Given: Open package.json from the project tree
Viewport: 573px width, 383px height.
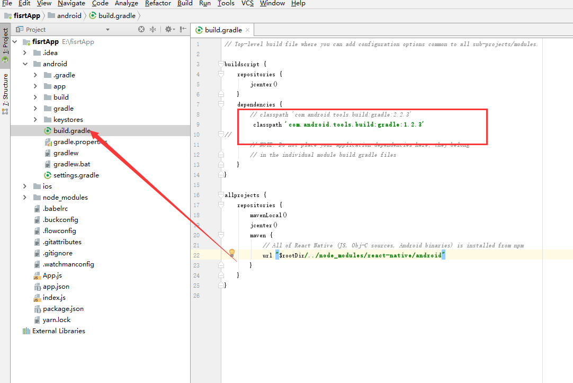Looking at the screenshot, I should tap(63, 309).
